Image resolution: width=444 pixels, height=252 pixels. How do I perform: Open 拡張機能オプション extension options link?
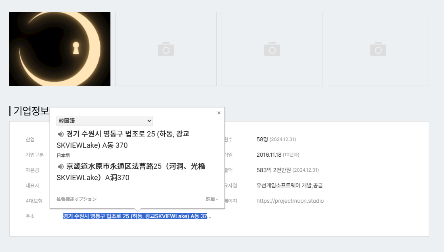[76, 199]
